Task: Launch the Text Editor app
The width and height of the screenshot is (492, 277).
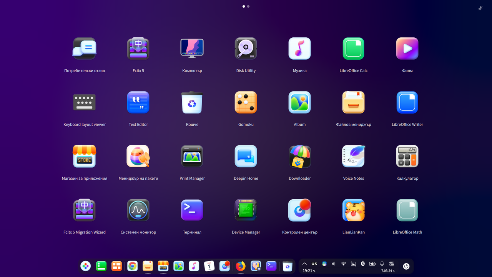Action: click(x=138, y=102)
